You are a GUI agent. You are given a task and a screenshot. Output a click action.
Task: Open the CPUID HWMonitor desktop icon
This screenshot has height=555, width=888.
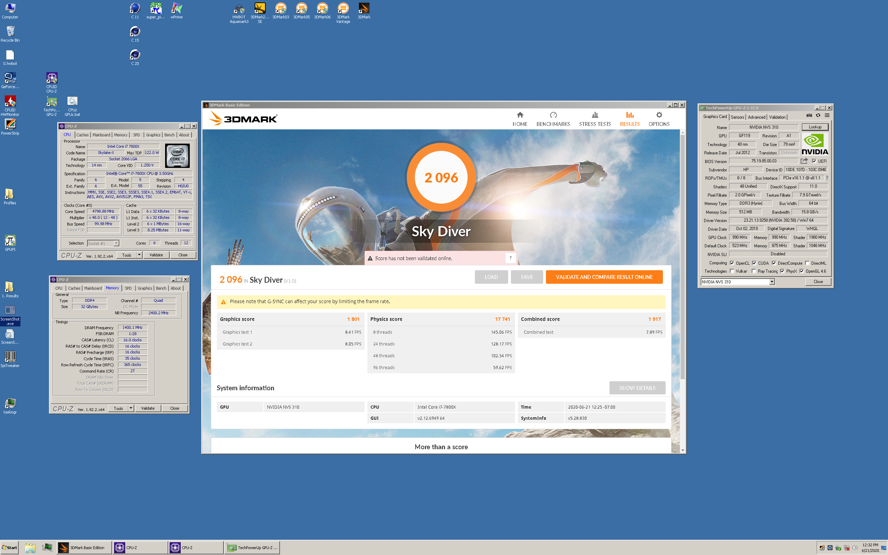pos(10,106)
